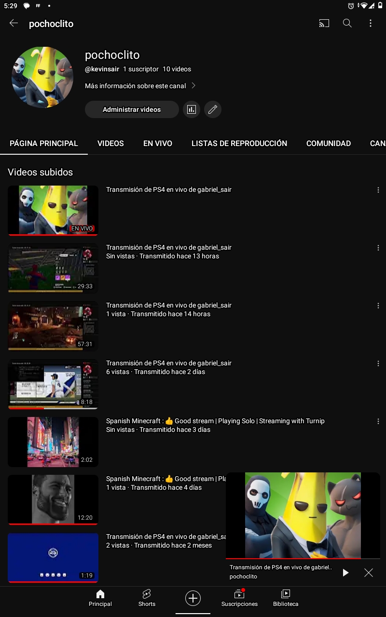
Task: Open channel analytics bar chart icon
Action: coord(192,109)
